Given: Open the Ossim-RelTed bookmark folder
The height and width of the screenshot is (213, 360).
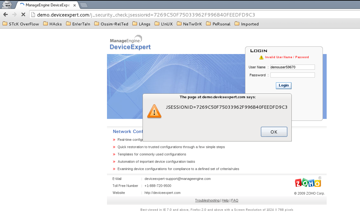Looking at the screenshot, I should click(x=111, y=24).
